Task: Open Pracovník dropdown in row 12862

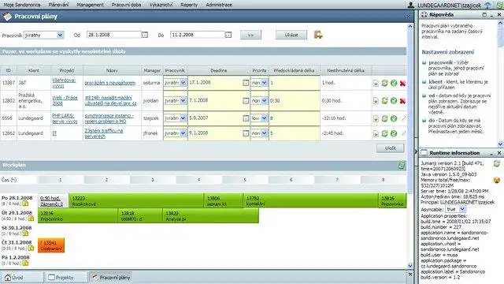Action: pyautogui.click(x=175, y=133)
